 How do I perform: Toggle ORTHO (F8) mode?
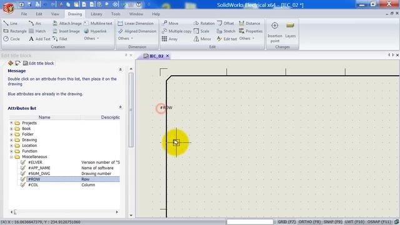click(x=309, y=222)
